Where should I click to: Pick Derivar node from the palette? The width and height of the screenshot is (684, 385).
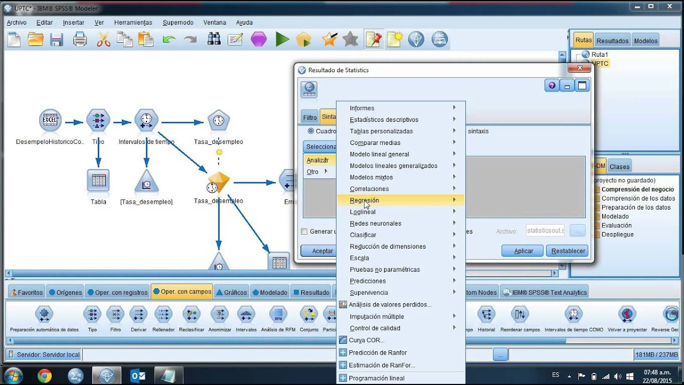pos(138,315)
